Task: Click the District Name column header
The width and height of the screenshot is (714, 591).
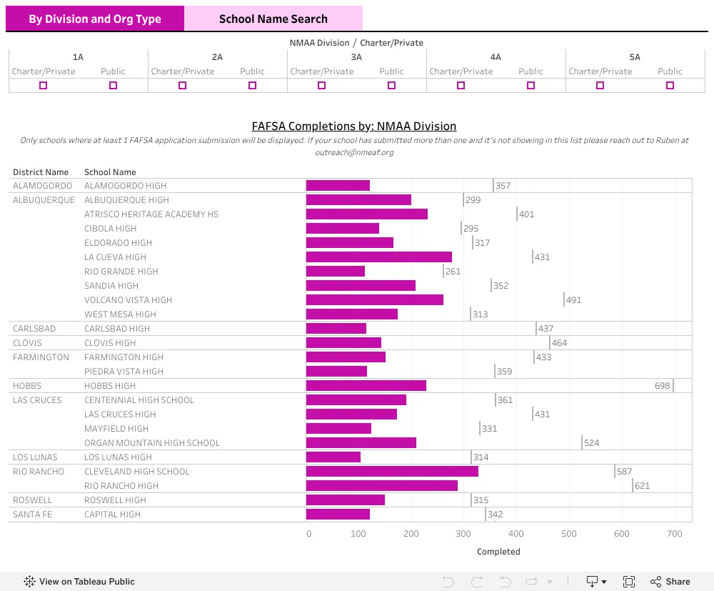Action: pyautogui.click(x=41, y=172)
